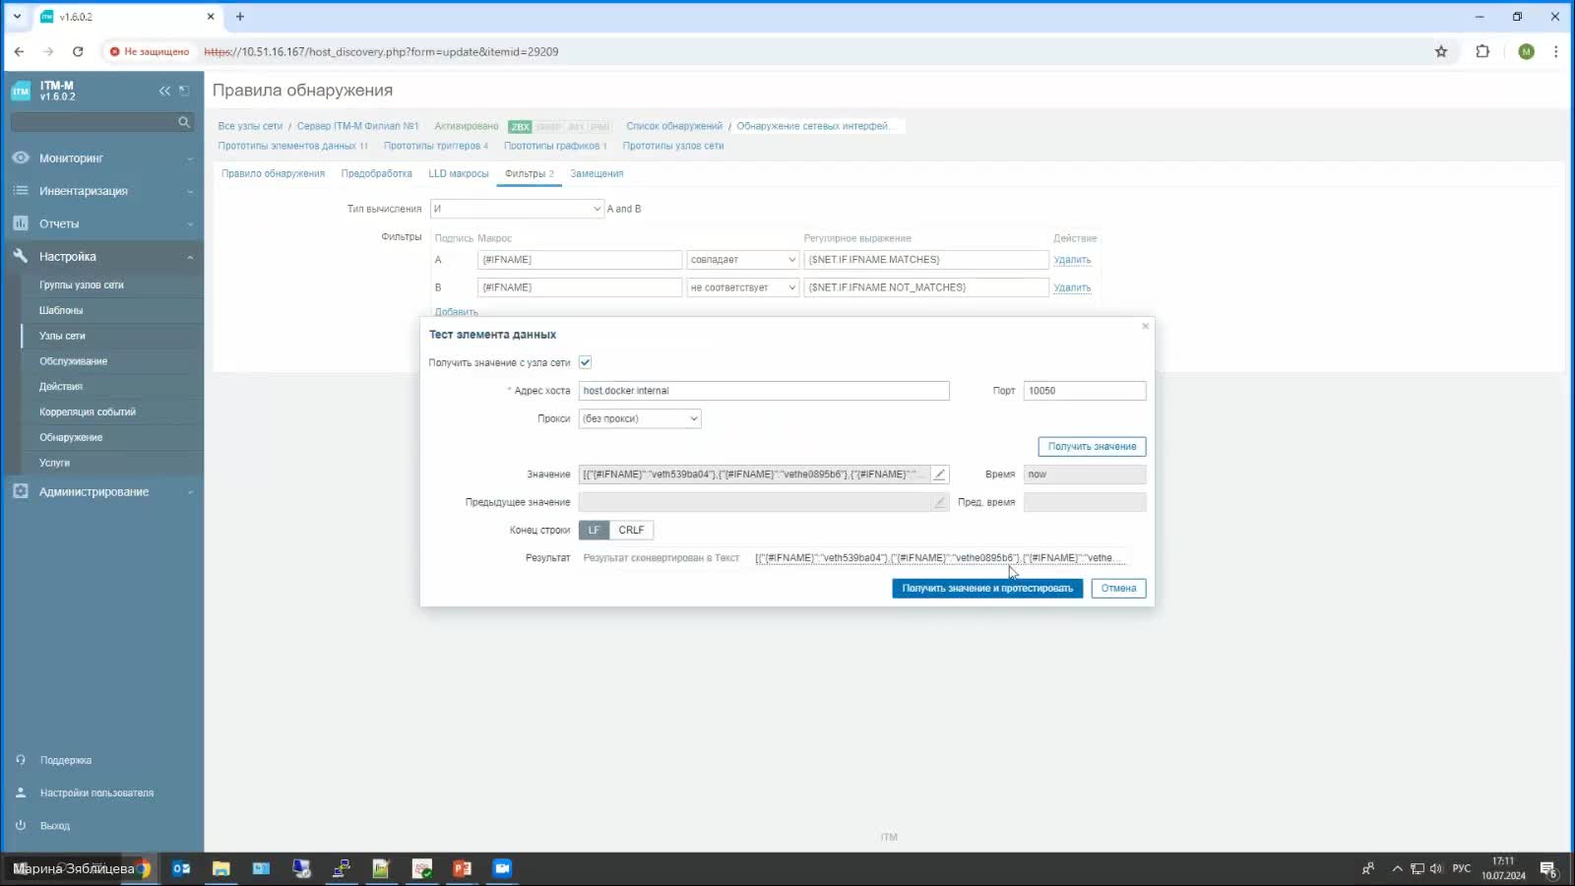This screenshot has height=886, width=1575.
Task: Switch to Предобработка tab
Action: (x=376, y=173)
